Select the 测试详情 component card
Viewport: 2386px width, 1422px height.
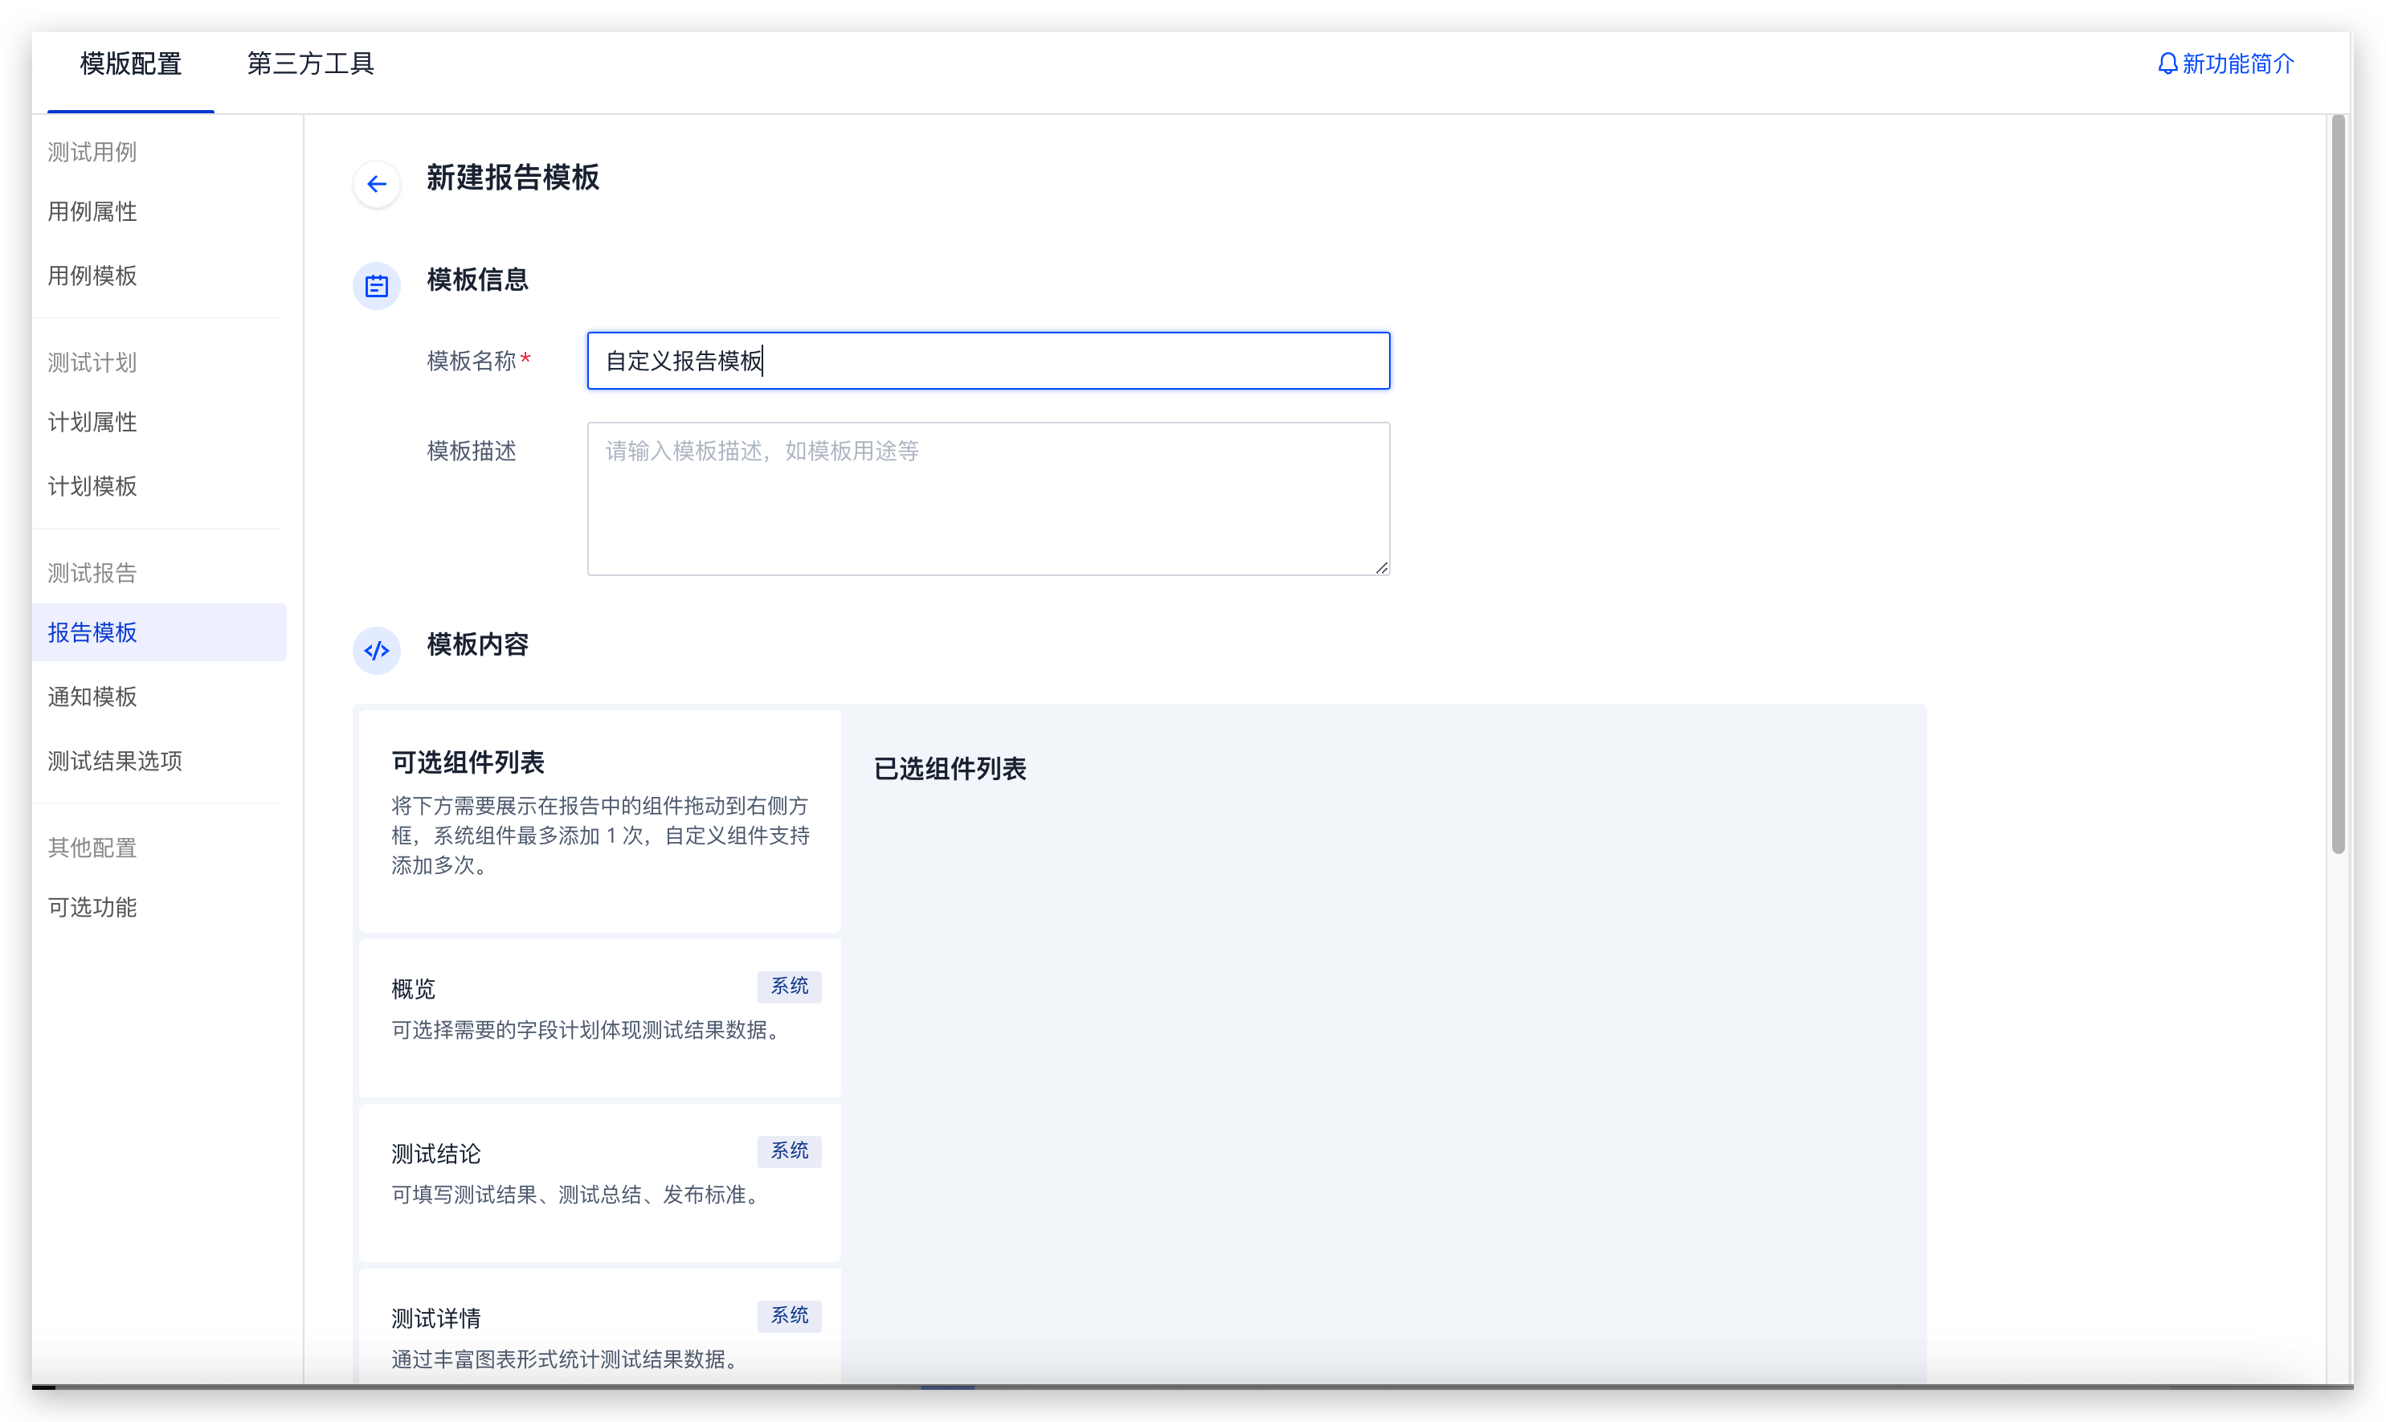(600, 1327)
